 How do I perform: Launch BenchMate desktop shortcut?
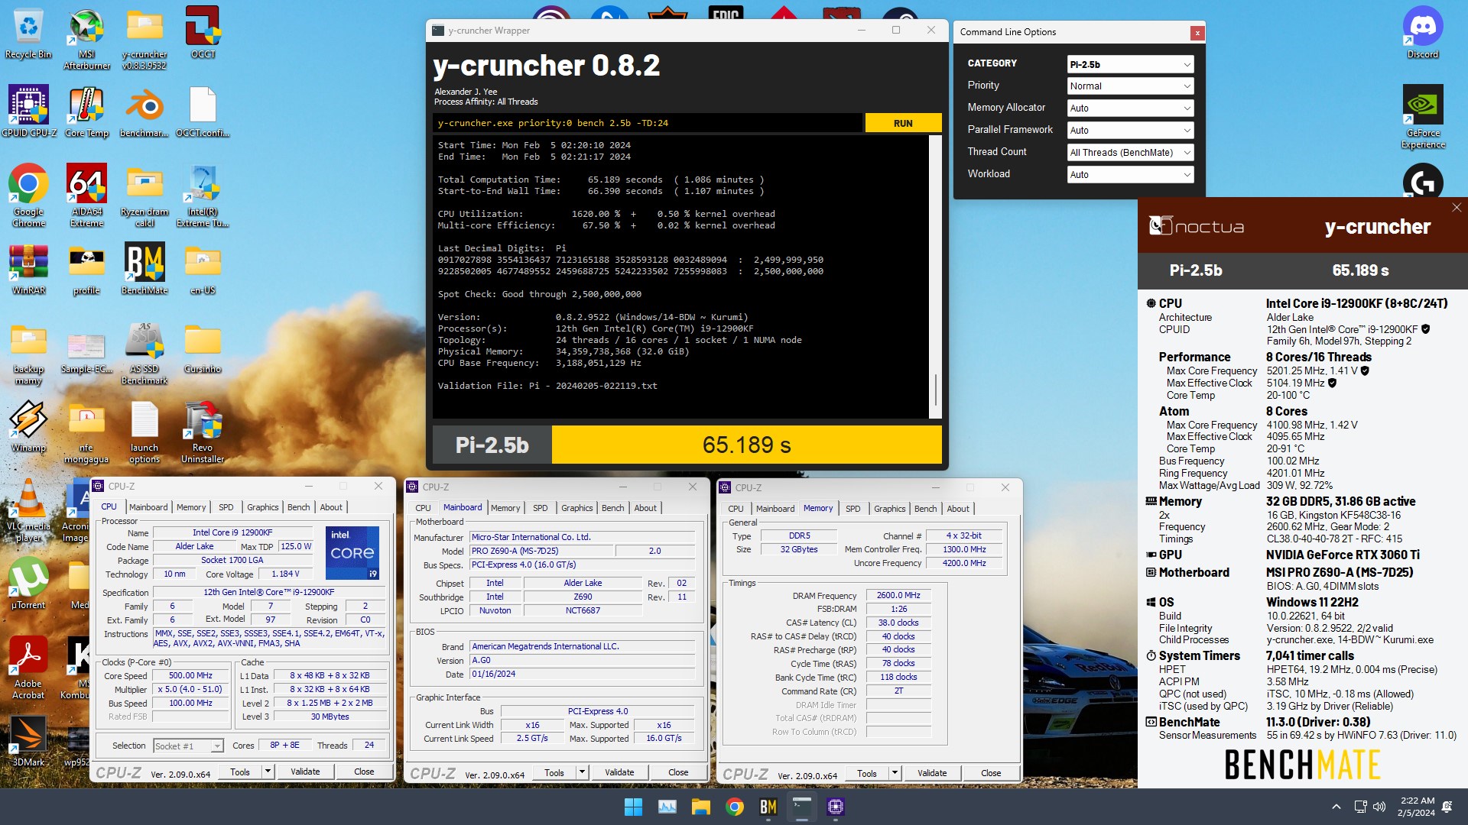coord(145,269)
